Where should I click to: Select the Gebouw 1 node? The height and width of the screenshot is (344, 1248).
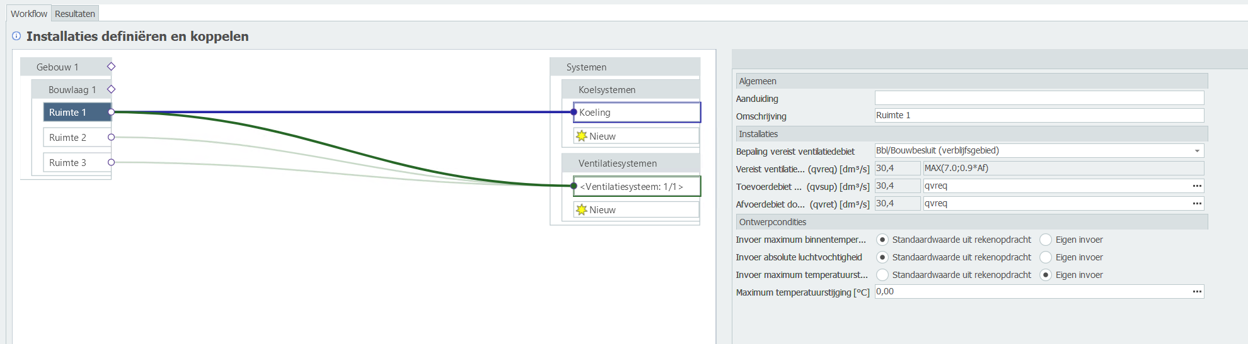(x=66, y=67)
